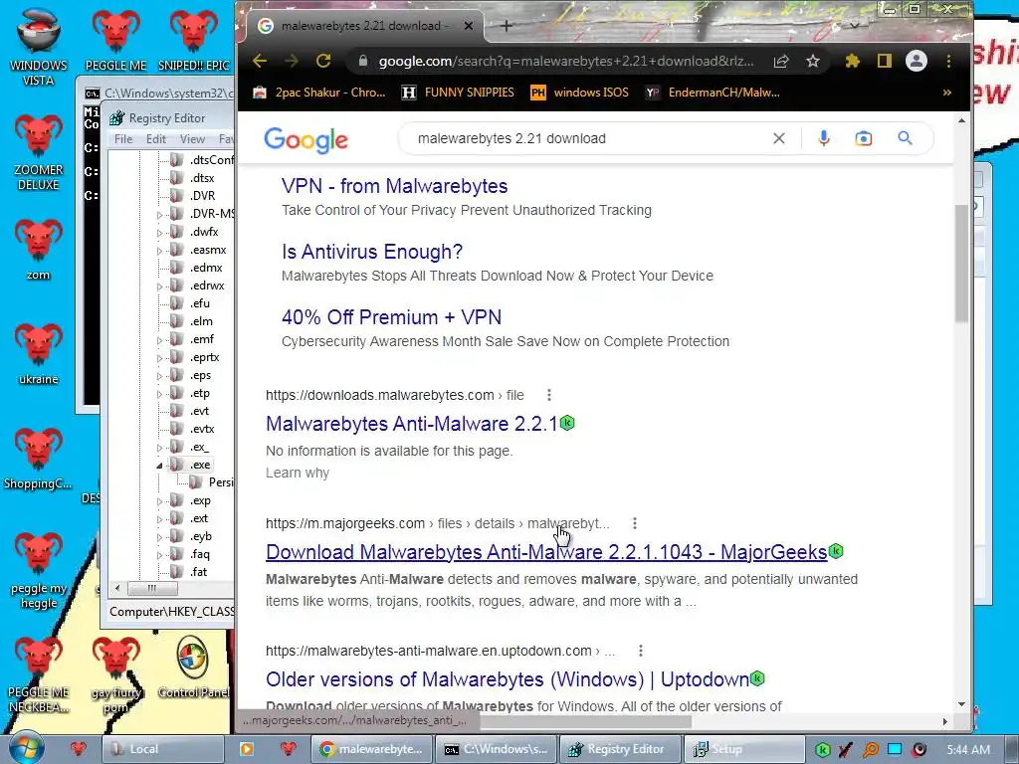Open VPN - from Malwarebytes link

pyautogui.click(x=394, y=186)
